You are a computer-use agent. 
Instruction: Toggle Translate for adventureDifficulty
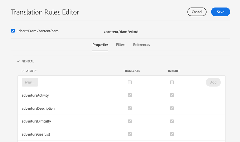point(130,121)
